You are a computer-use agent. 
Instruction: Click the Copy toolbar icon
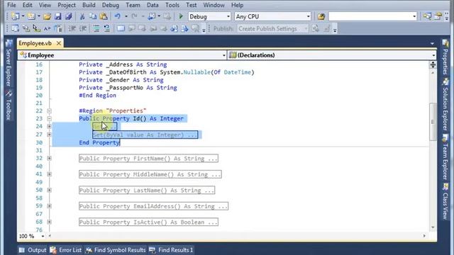pyautogui.click(x=93, y=16)
